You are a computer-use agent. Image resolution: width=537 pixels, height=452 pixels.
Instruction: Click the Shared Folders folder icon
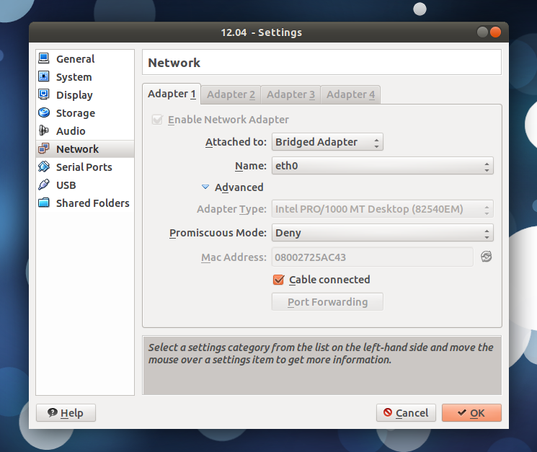pos(44,203)
